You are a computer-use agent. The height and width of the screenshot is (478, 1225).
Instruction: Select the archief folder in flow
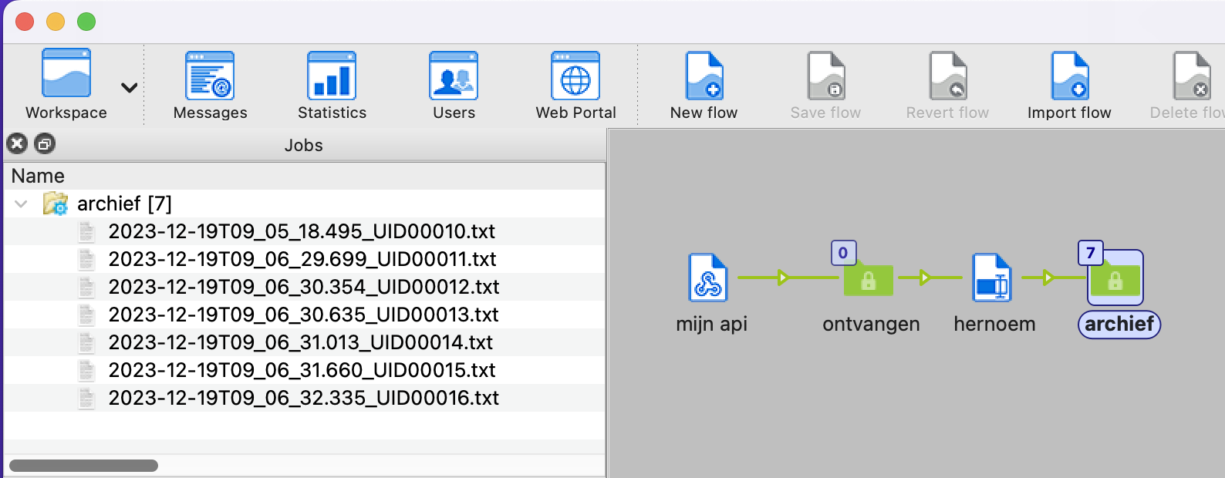click(1115, 279)
